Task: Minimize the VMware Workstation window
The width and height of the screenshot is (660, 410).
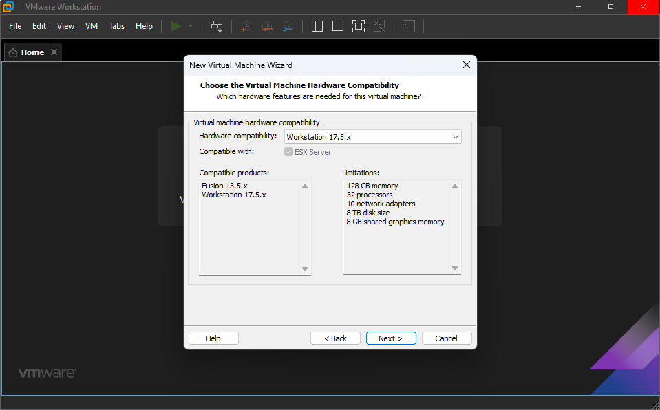Action: pyautogui.click(x=578, y=7)
